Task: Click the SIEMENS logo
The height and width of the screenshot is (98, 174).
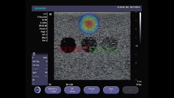Action: [x=40, y=8]
